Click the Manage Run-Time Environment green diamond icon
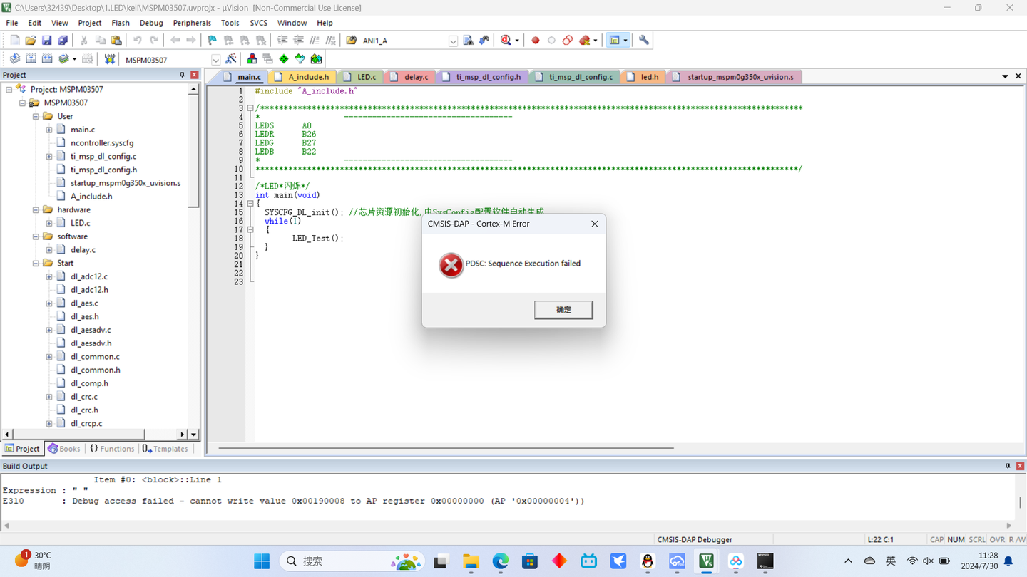Viewport: 1027px width, 577px height. [284, 60]
